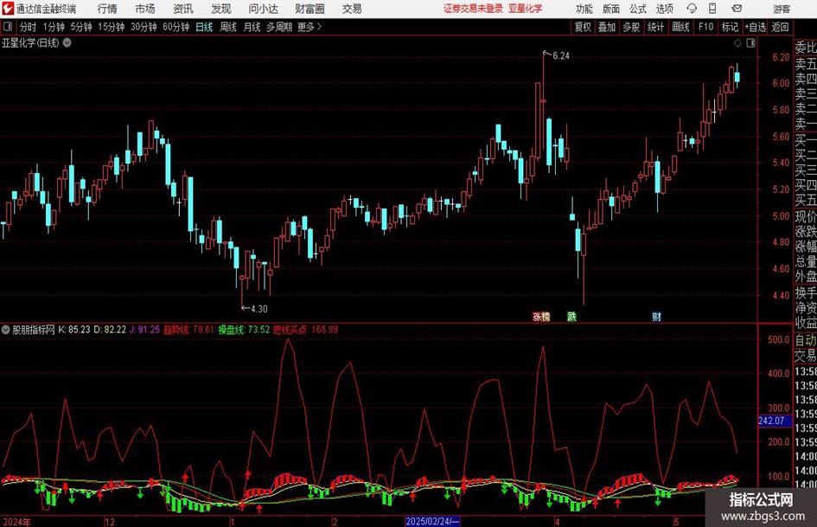The image size is (817, 527).
Task: Click the J: 91.25 indicator value
Action: coord(144,330)
